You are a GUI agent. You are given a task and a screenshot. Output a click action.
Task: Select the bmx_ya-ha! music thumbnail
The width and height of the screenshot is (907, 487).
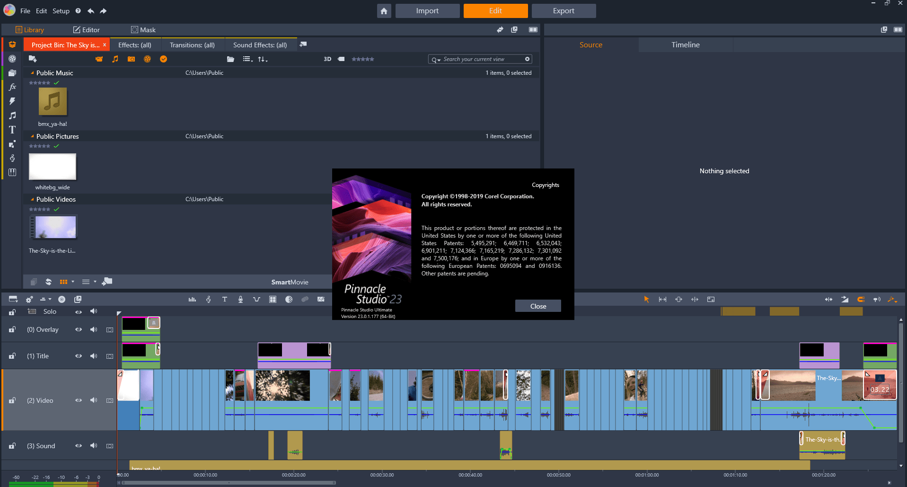[53, 102]
